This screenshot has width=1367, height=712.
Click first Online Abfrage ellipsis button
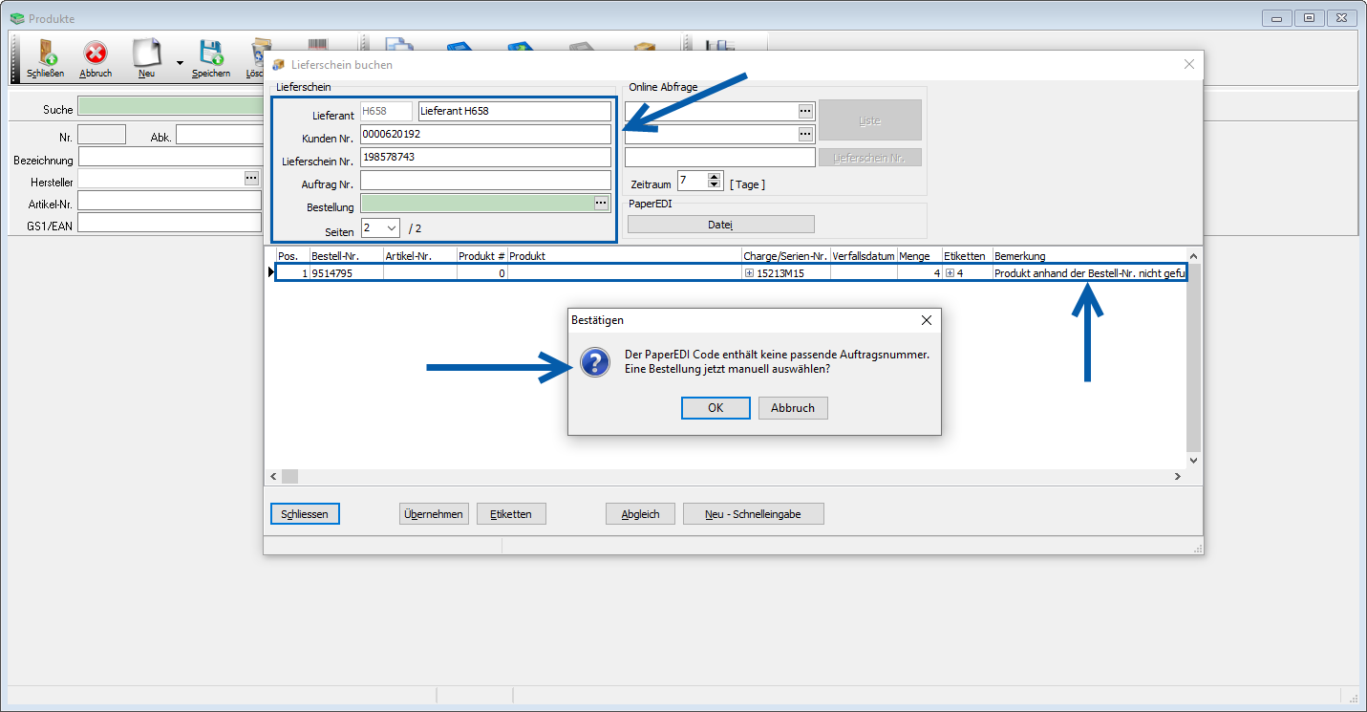805,111
